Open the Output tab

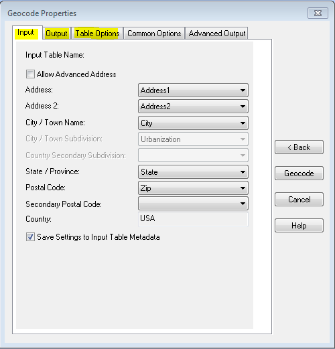(x=56, y=33)
